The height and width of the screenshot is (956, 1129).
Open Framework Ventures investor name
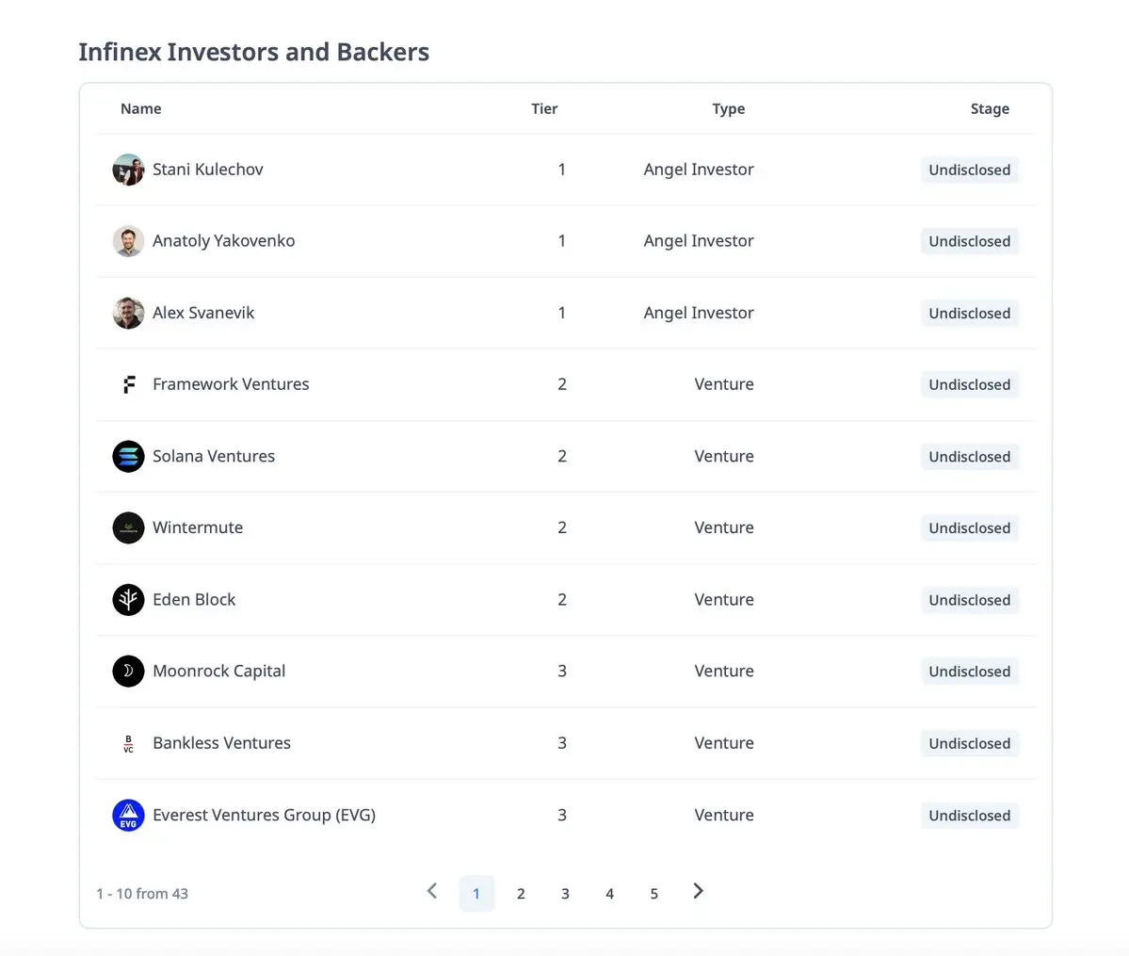(x=231, y=384)
